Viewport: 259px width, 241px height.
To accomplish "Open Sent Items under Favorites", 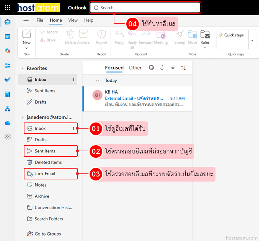I will pos(47,91).
